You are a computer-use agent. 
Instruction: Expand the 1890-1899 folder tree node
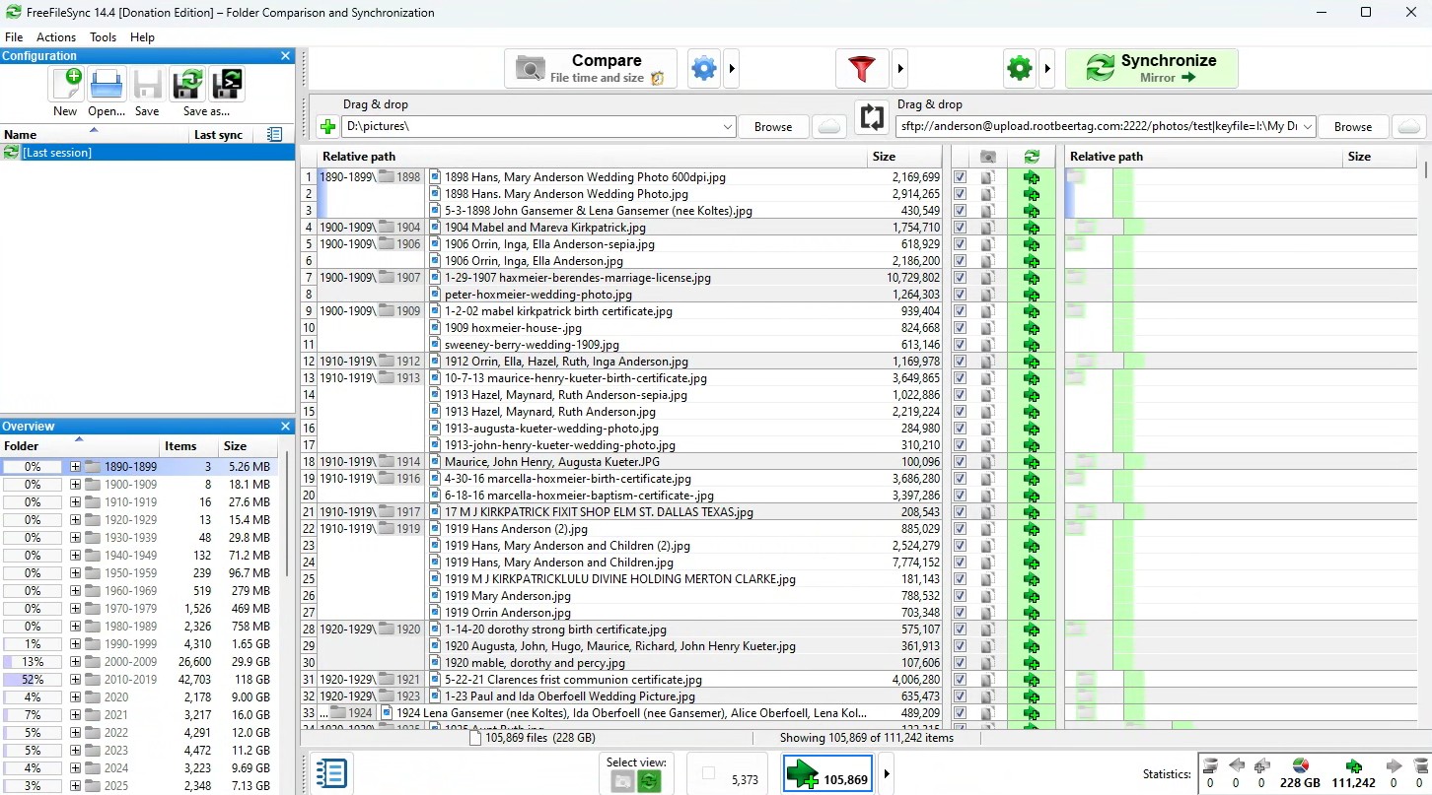pos(75,467)
